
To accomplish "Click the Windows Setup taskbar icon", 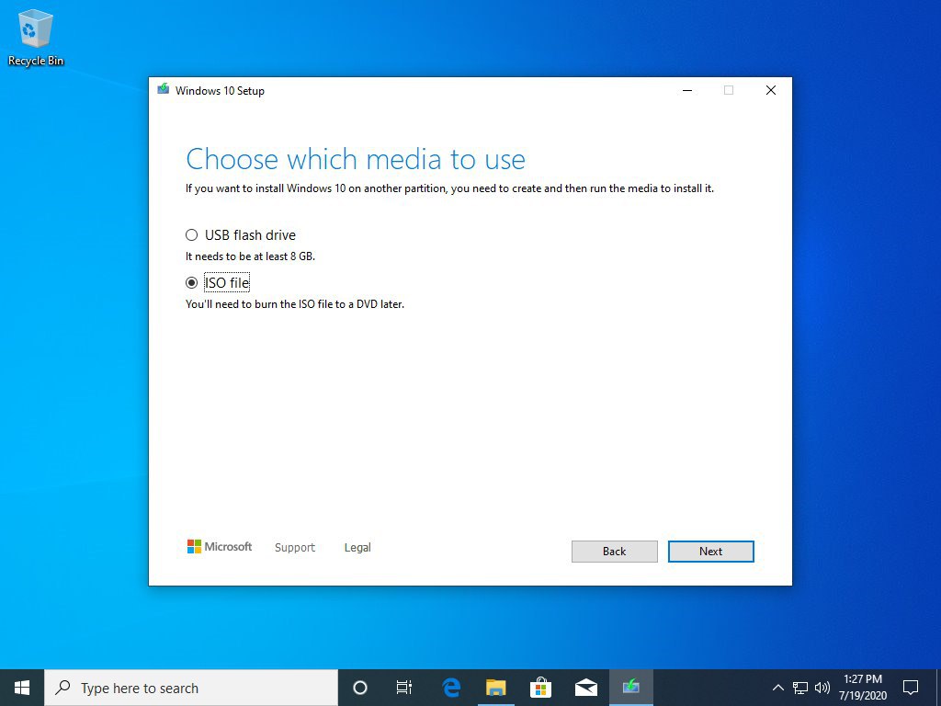I will 630,688.
